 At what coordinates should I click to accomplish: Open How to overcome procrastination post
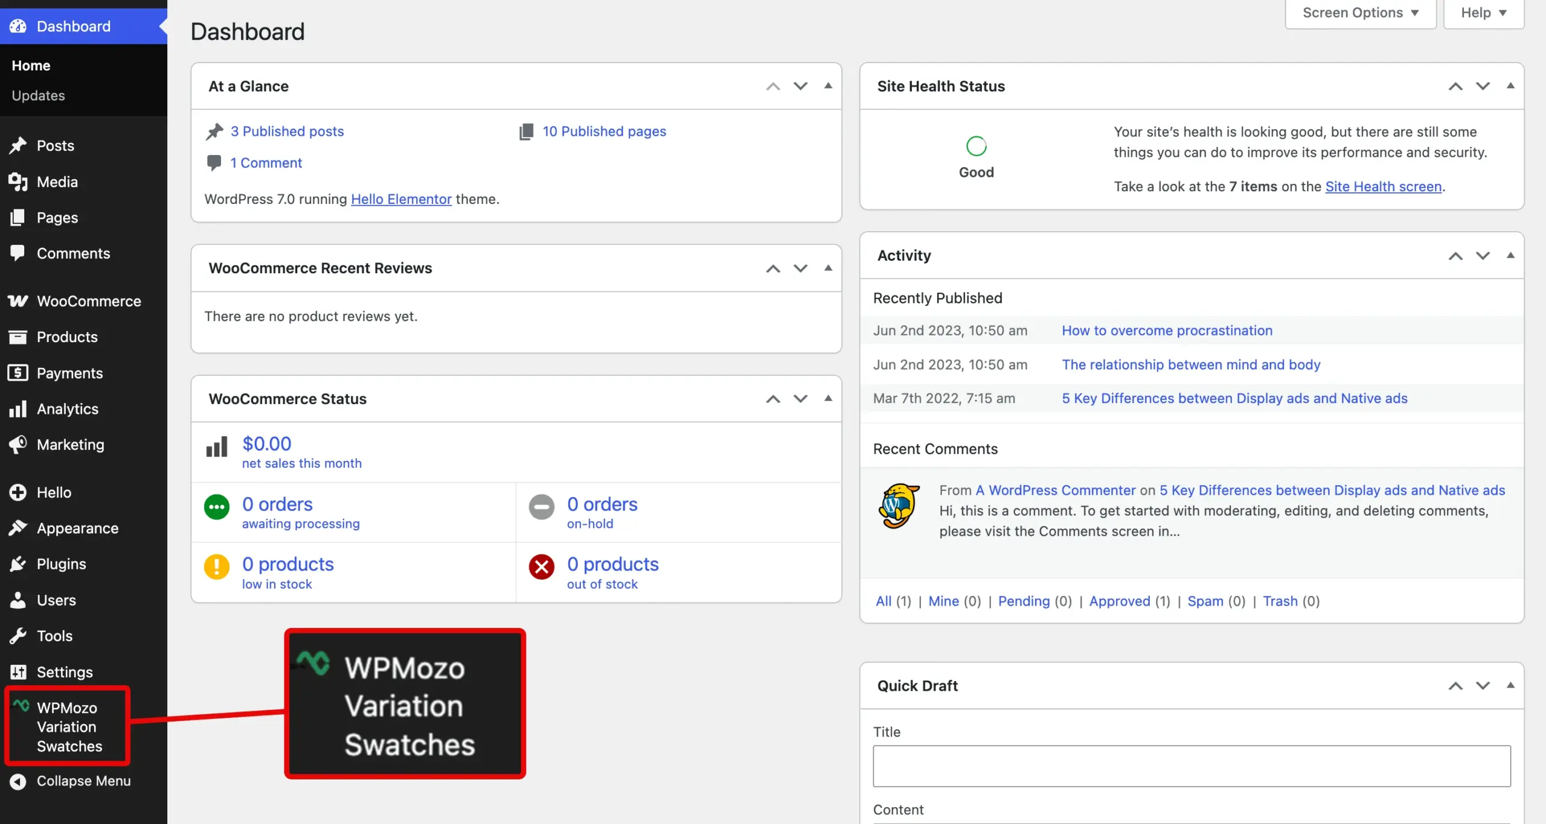(1167, 331)
